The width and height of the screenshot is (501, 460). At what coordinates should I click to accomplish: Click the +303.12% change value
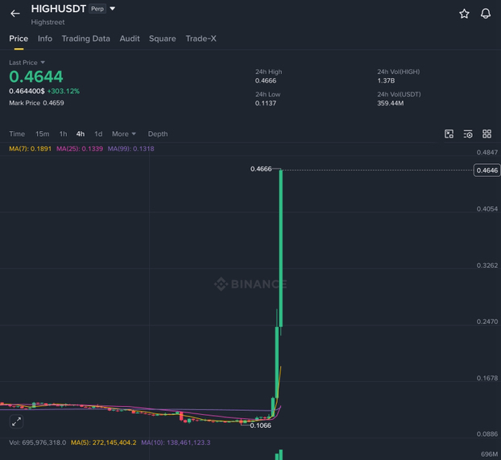point(64,91)
